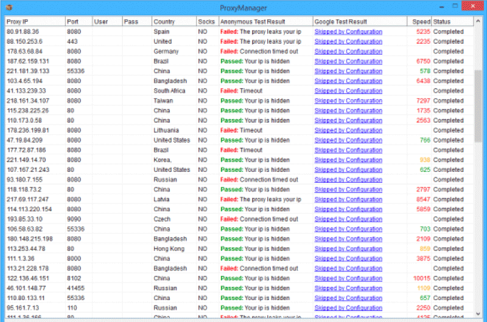This screenshot has width=487, height=322.
Task: Select proxy IP 106.58.63.82
Action: coord(24,229)
